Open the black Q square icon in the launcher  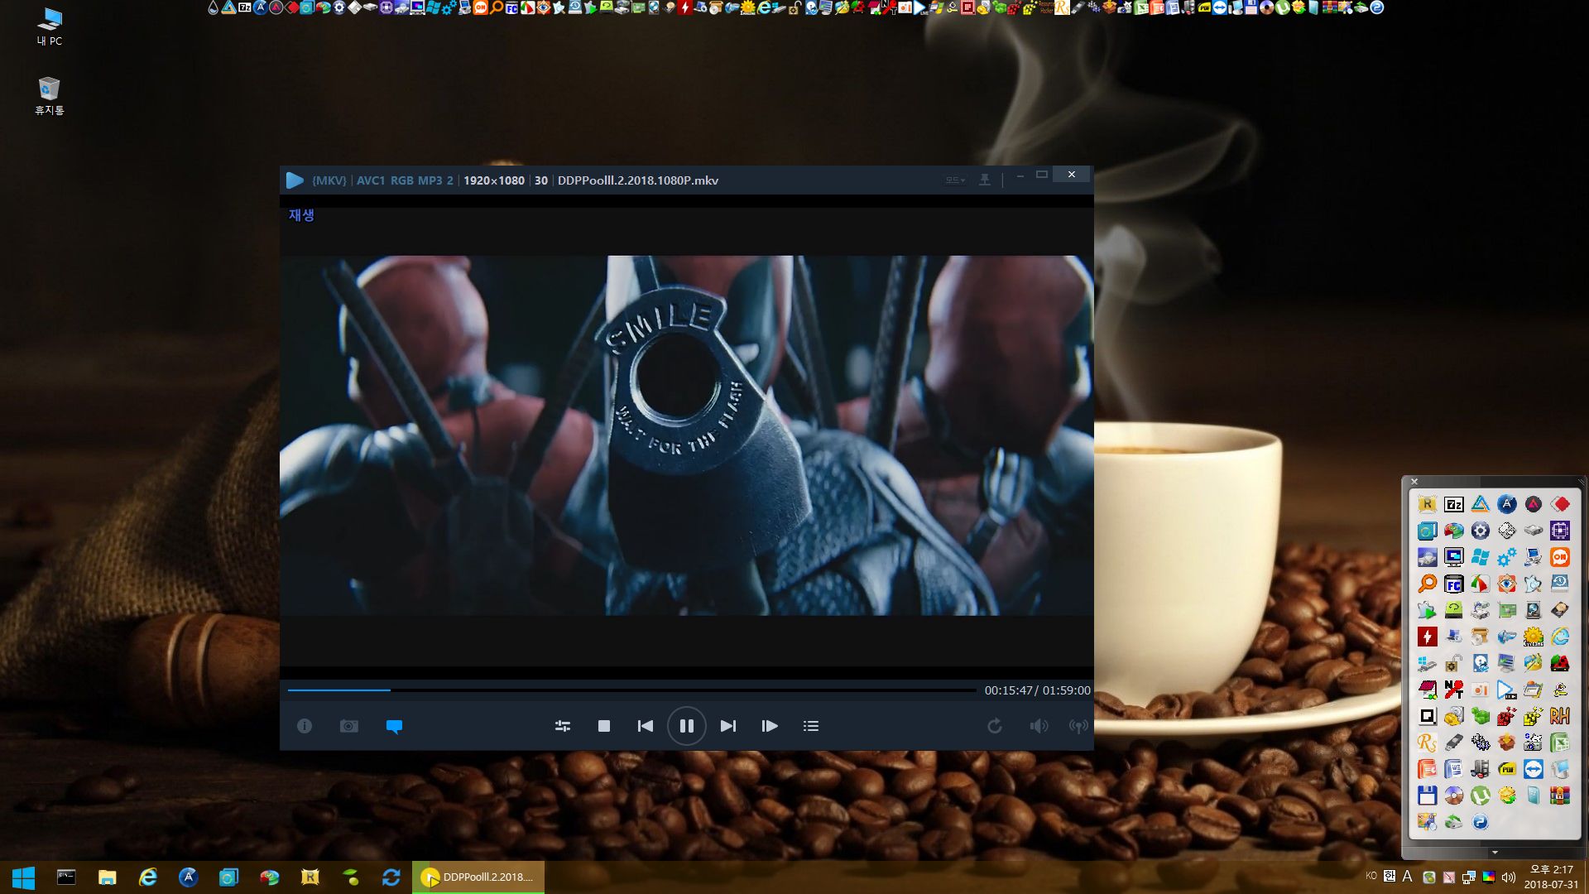(1427, 716)
